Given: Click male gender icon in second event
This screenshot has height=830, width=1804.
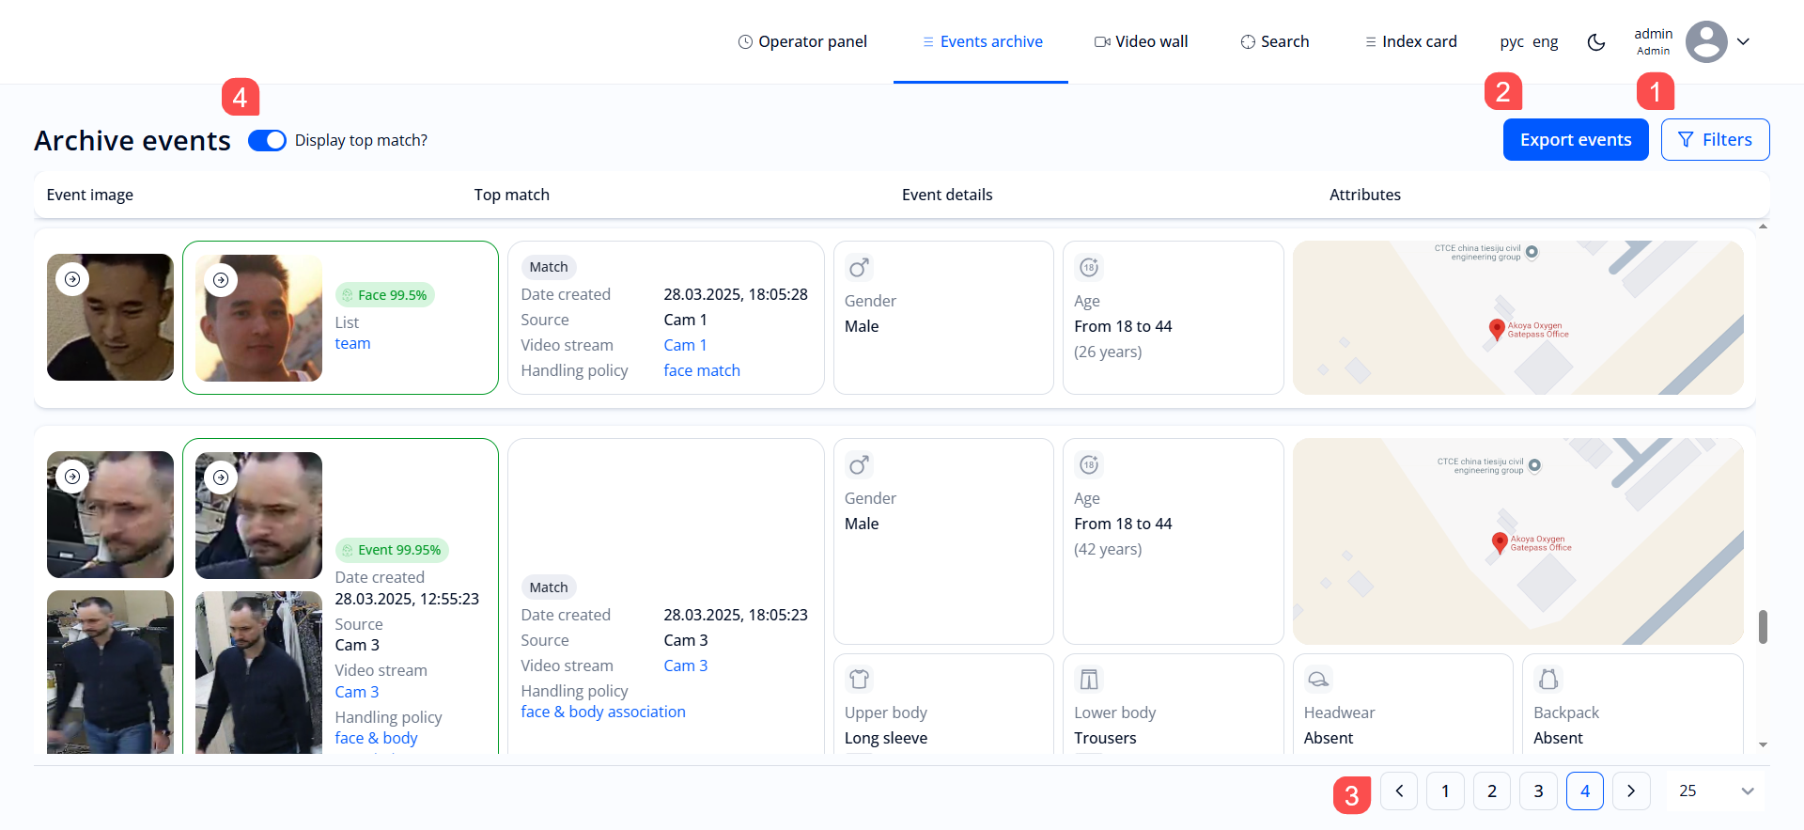Looking at the screenshot, I should tap(859, 465).
